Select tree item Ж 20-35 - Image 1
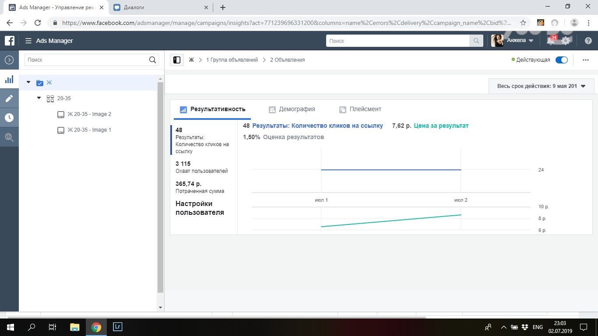 (89, 130)
